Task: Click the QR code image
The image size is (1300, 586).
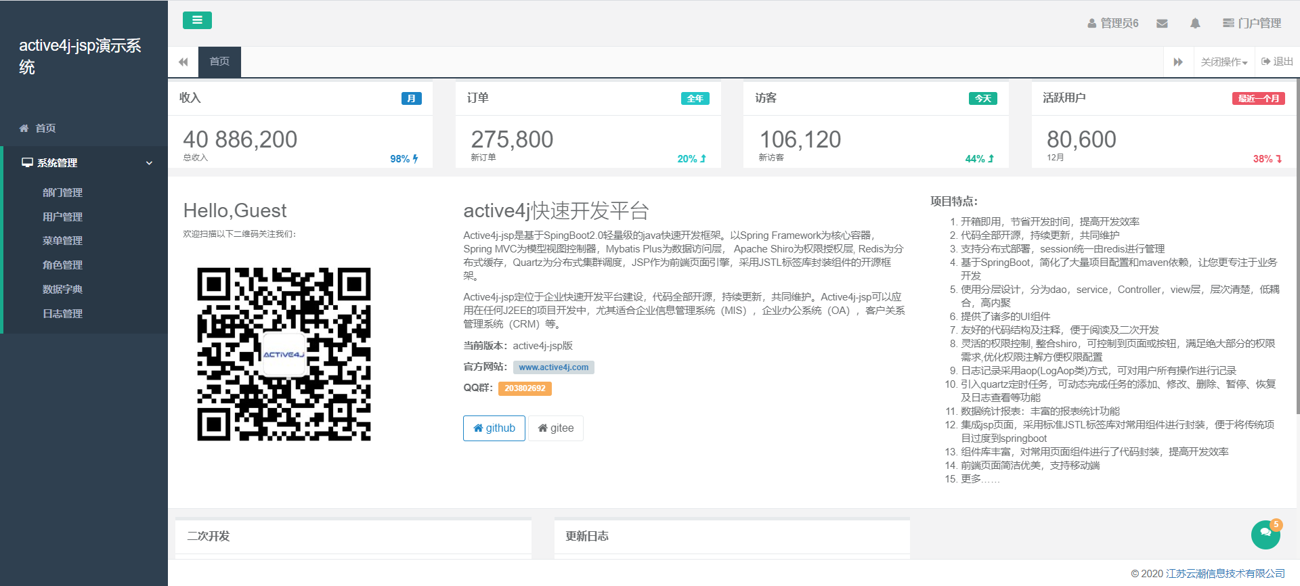Action: tap(284, 355)
